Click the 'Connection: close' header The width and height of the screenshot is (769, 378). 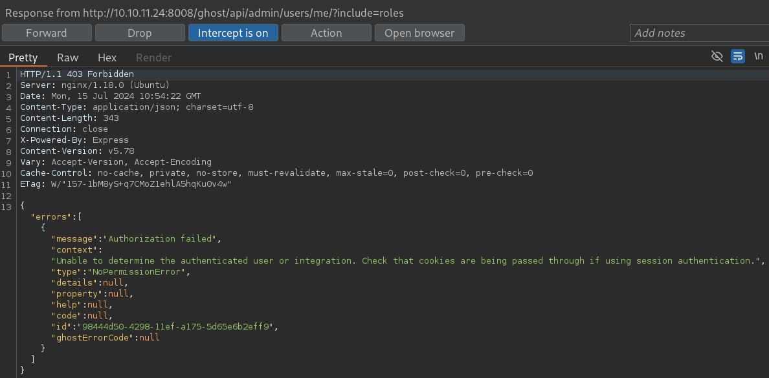coord(63,129)
